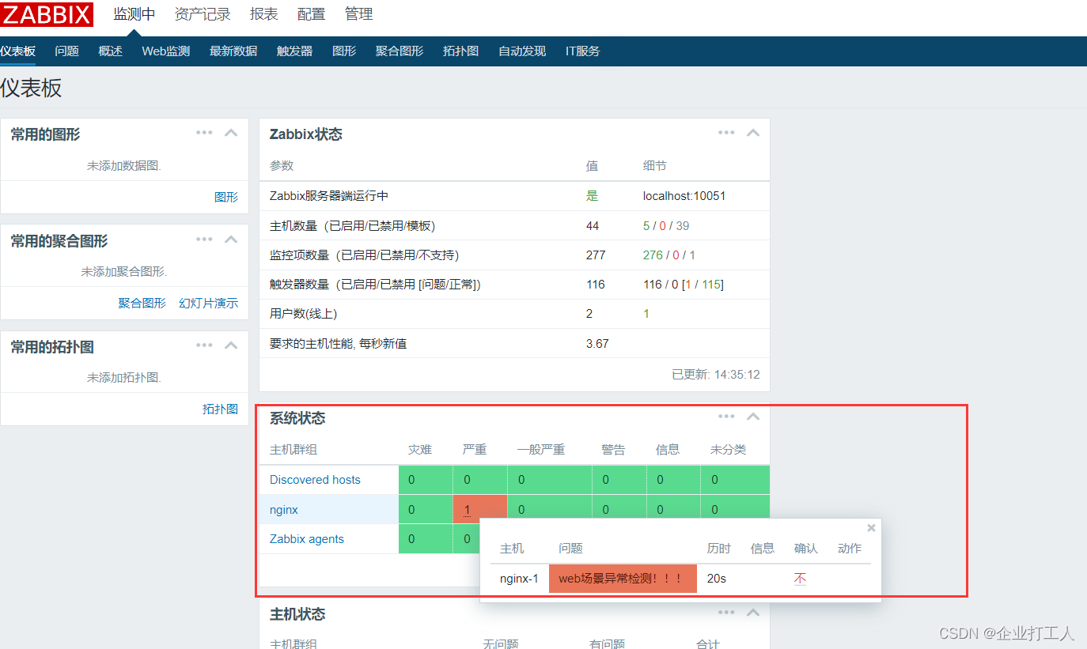
Task: Switch to the 仪表板 submenu tab
Action: point(17,51)
